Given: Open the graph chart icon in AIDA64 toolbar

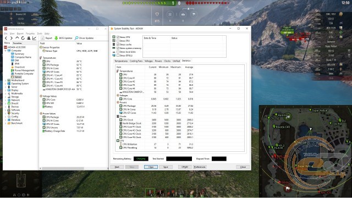Looking at the screenshot, I should (34, 38).
